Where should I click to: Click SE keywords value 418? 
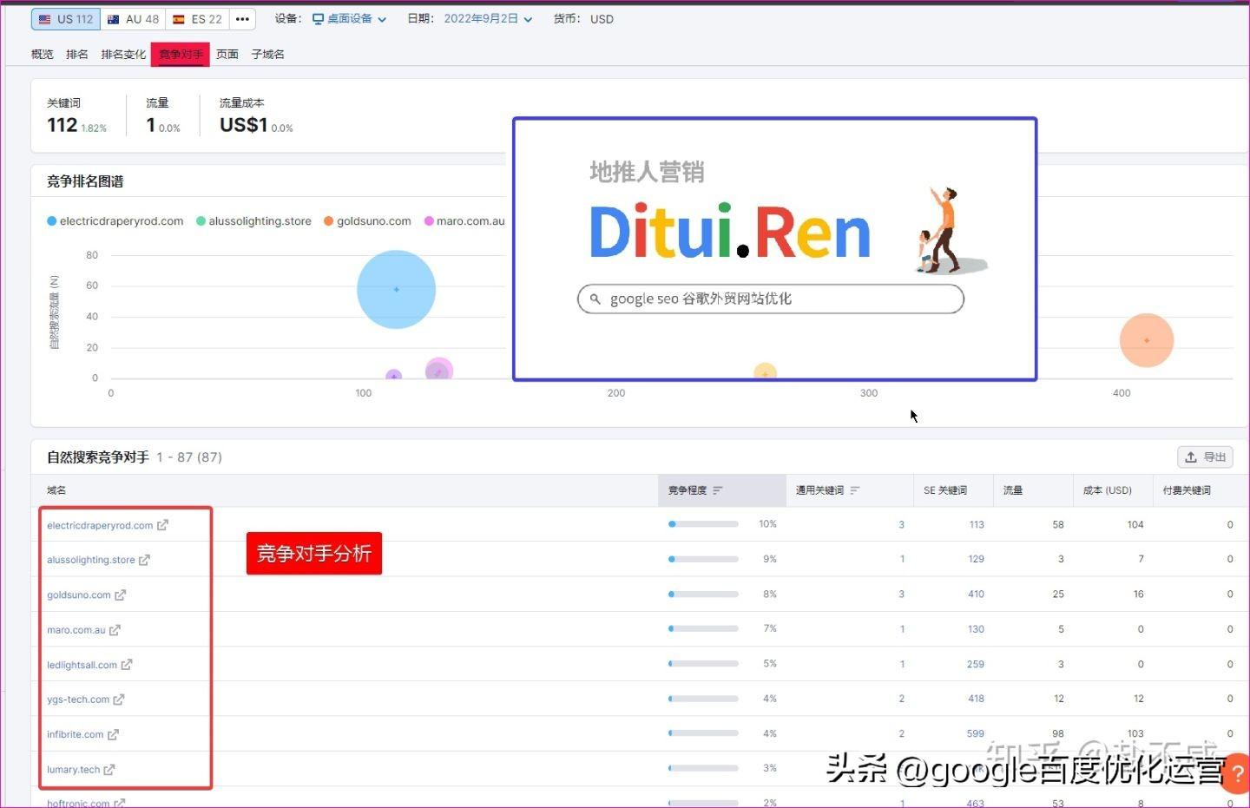(977, 700)
